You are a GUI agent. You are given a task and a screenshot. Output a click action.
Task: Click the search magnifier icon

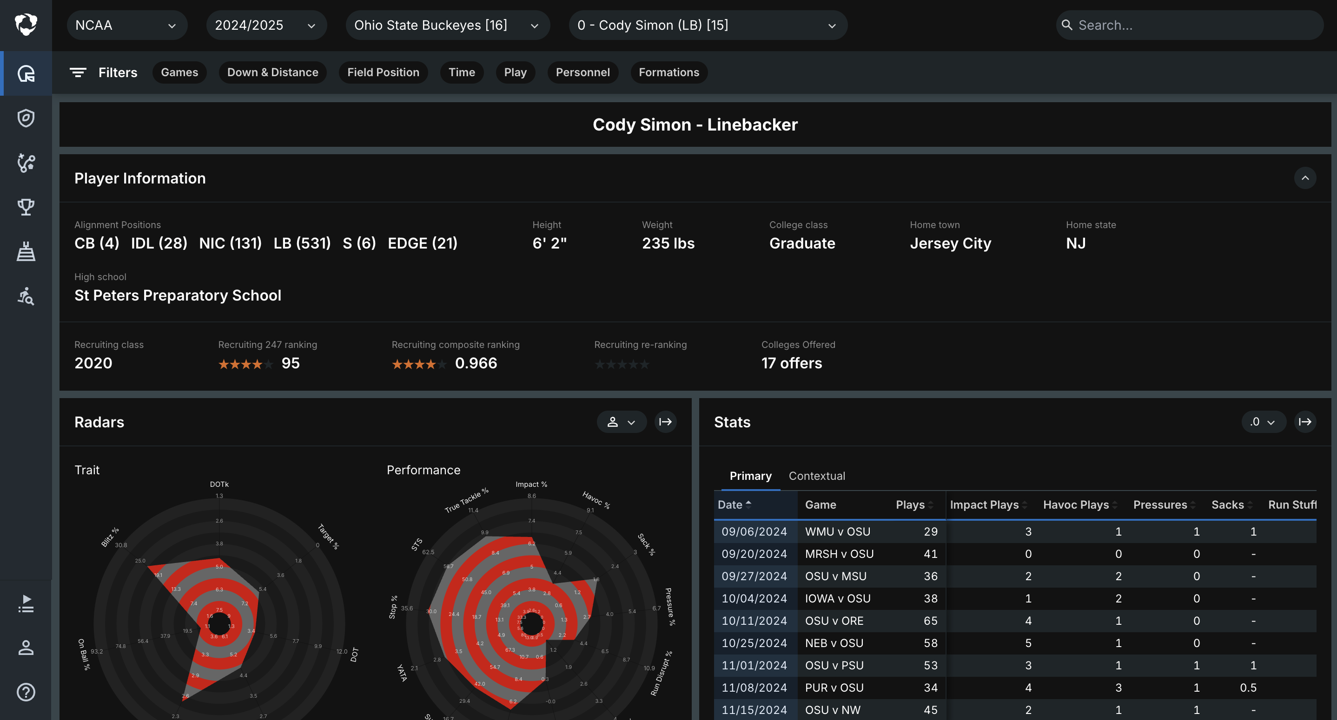[x=1067, y=25]
